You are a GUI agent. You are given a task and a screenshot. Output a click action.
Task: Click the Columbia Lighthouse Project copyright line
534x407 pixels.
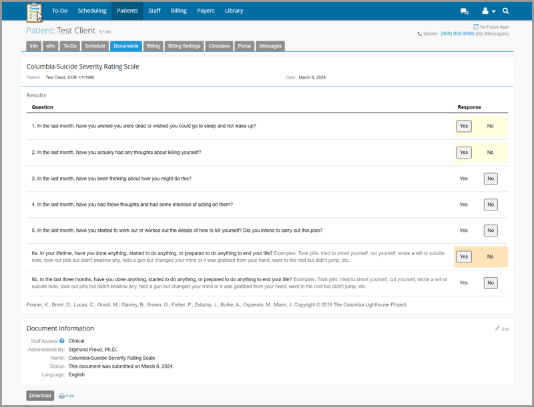(x=217, y=304)
